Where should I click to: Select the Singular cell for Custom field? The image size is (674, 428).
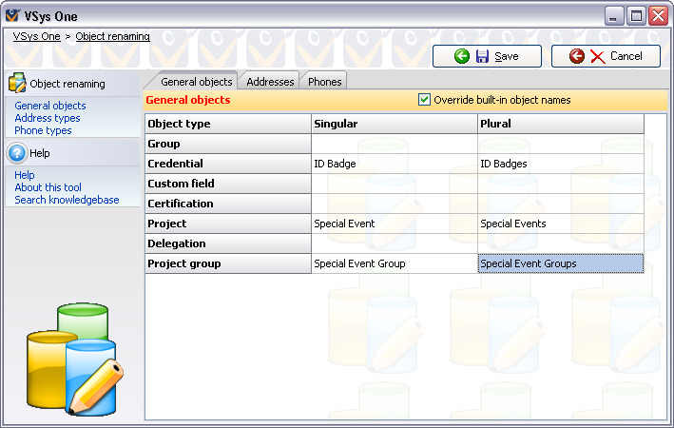point(395,184)
